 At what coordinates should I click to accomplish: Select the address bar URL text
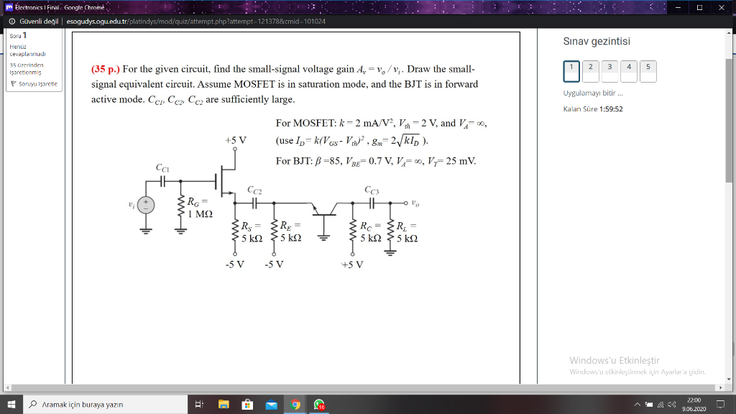195,22
